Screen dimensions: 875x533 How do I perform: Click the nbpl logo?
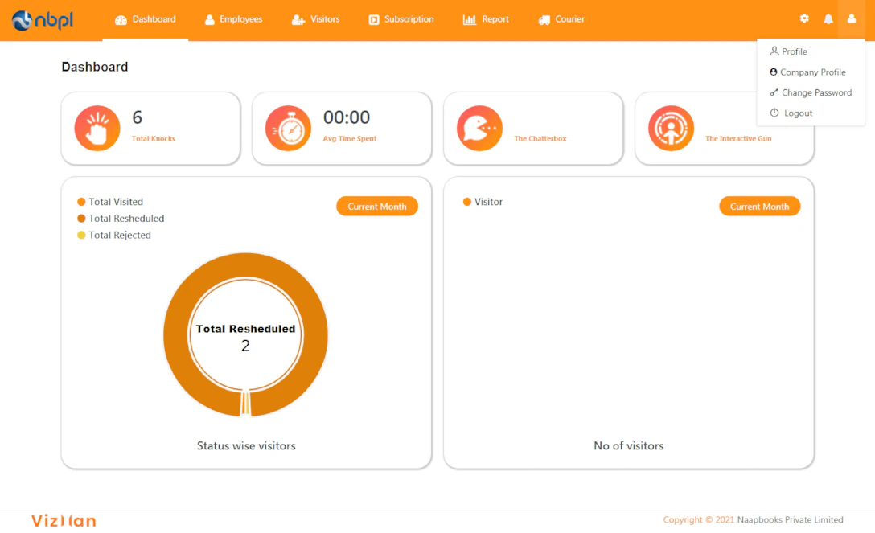tap(43, 20)
